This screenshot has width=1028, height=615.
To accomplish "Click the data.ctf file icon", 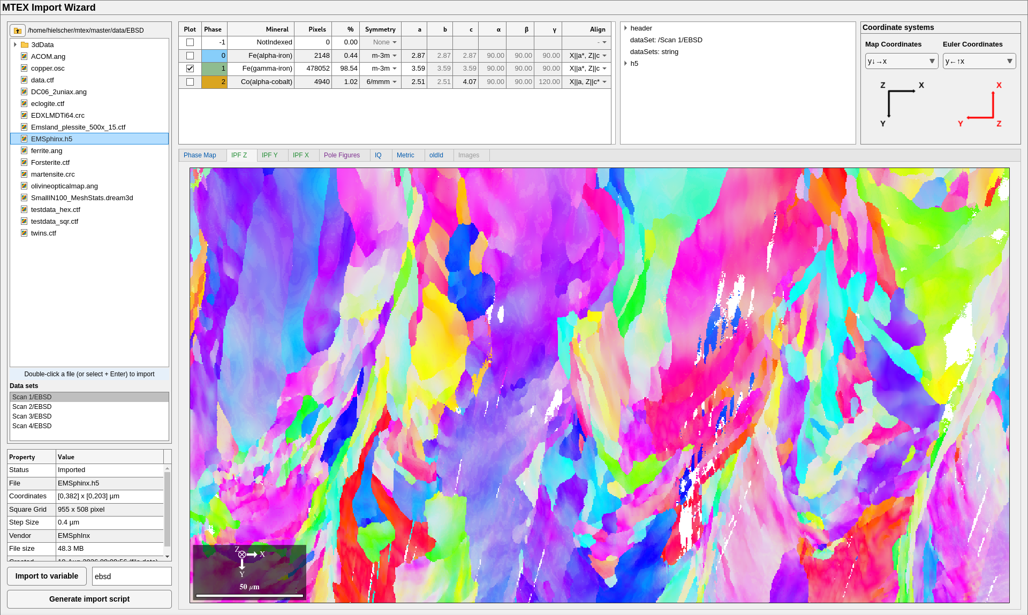I will (24, 80).
